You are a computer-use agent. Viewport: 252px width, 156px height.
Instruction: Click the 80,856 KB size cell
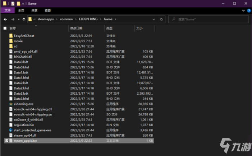(146, 104)
